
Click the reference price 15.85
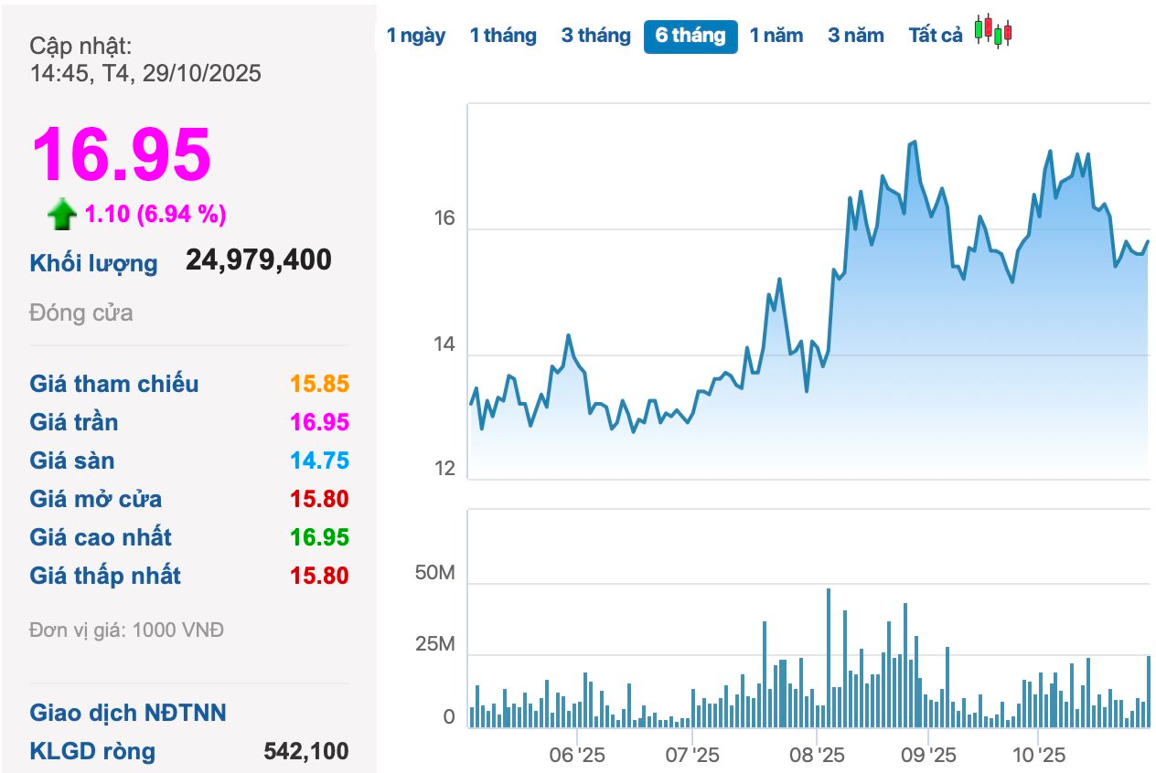click(320, 384)
